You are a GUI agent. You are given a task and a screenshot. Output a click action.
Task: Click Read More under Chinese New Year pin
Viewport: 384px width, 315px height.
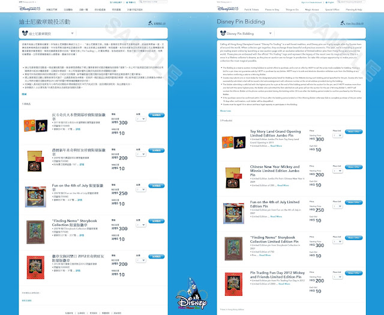coord(283,186)
